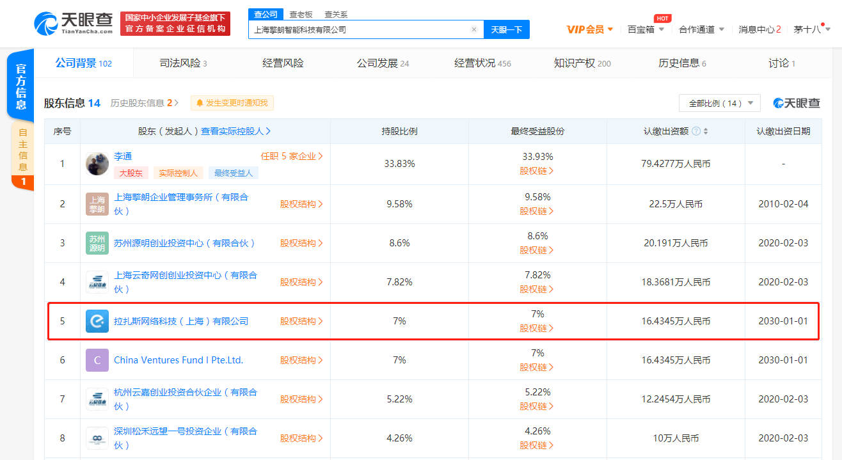
Task: Open China Ventures Fund I Pte.Ltd. link
Action: coord(179,360)
